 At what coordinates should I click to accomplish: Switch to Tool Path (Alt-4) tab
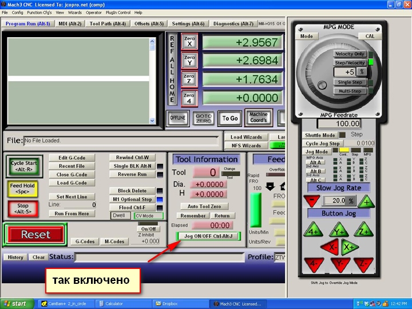(x=108, y=23)
